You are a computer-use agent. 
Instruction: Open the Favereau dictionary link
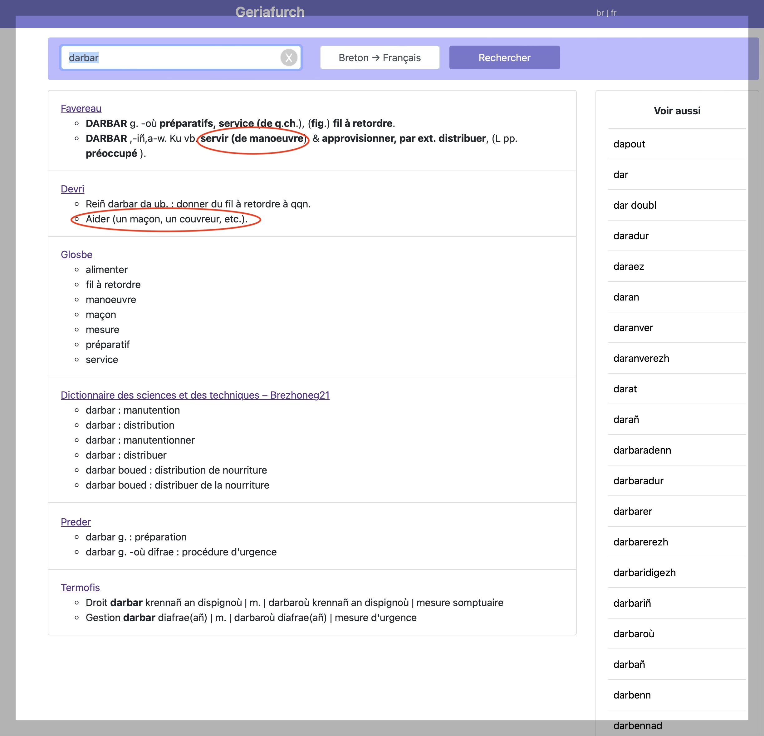[x=81, y=108]
